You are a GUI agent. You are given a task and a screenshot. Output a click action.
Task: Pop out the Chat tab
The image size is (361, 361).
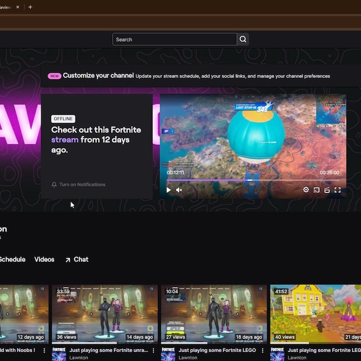click(x=77, y=259)
